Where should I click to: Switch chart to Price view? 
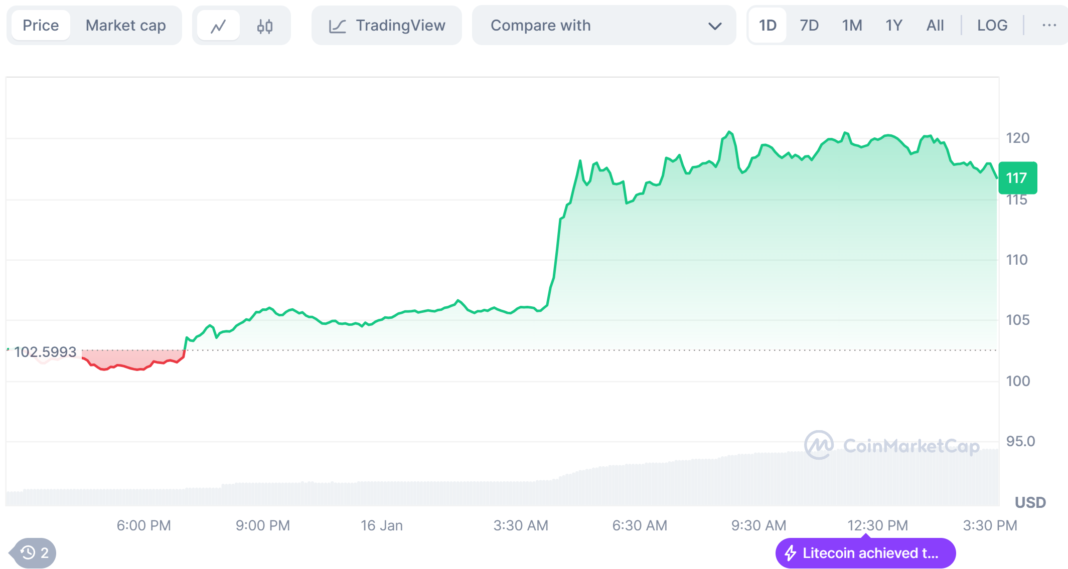[41, 25]
